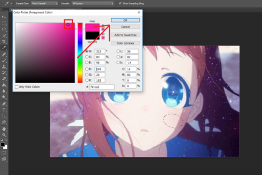This screenshot has height=175, width=262.
Task: Click the hex color field f91ca3
Action: 102,87
